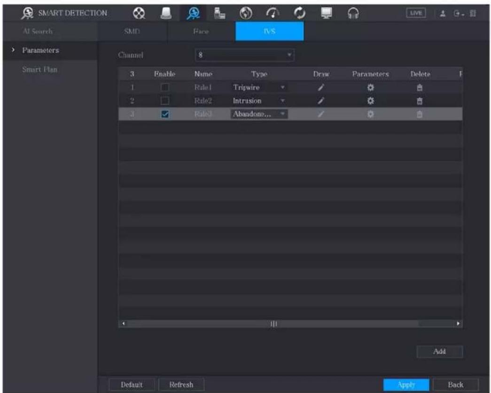Click the Apply button
Image resolution: width=491 pixels, height=393 pixels.
(406, 385)
